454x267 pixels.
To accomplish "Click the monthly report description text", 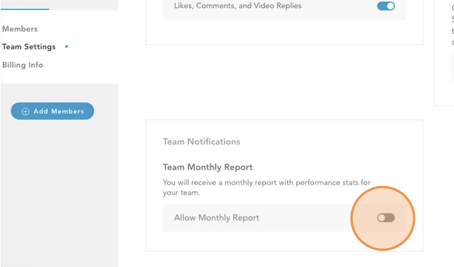I will click(267, 187).
